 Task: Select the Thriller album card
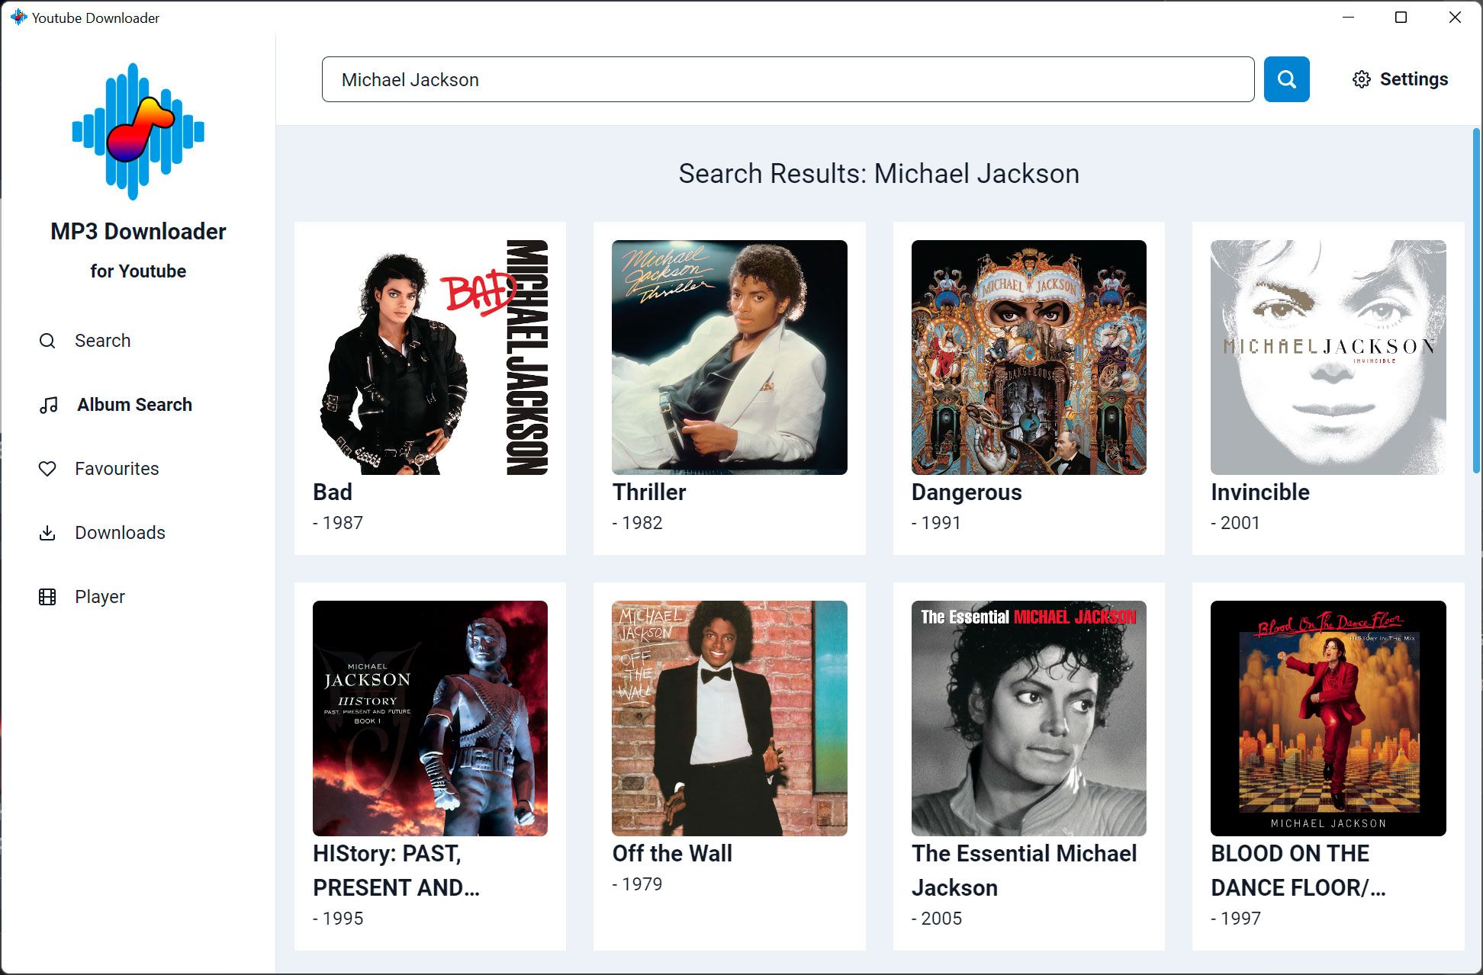pyautogui.click(x=729, y=386)
